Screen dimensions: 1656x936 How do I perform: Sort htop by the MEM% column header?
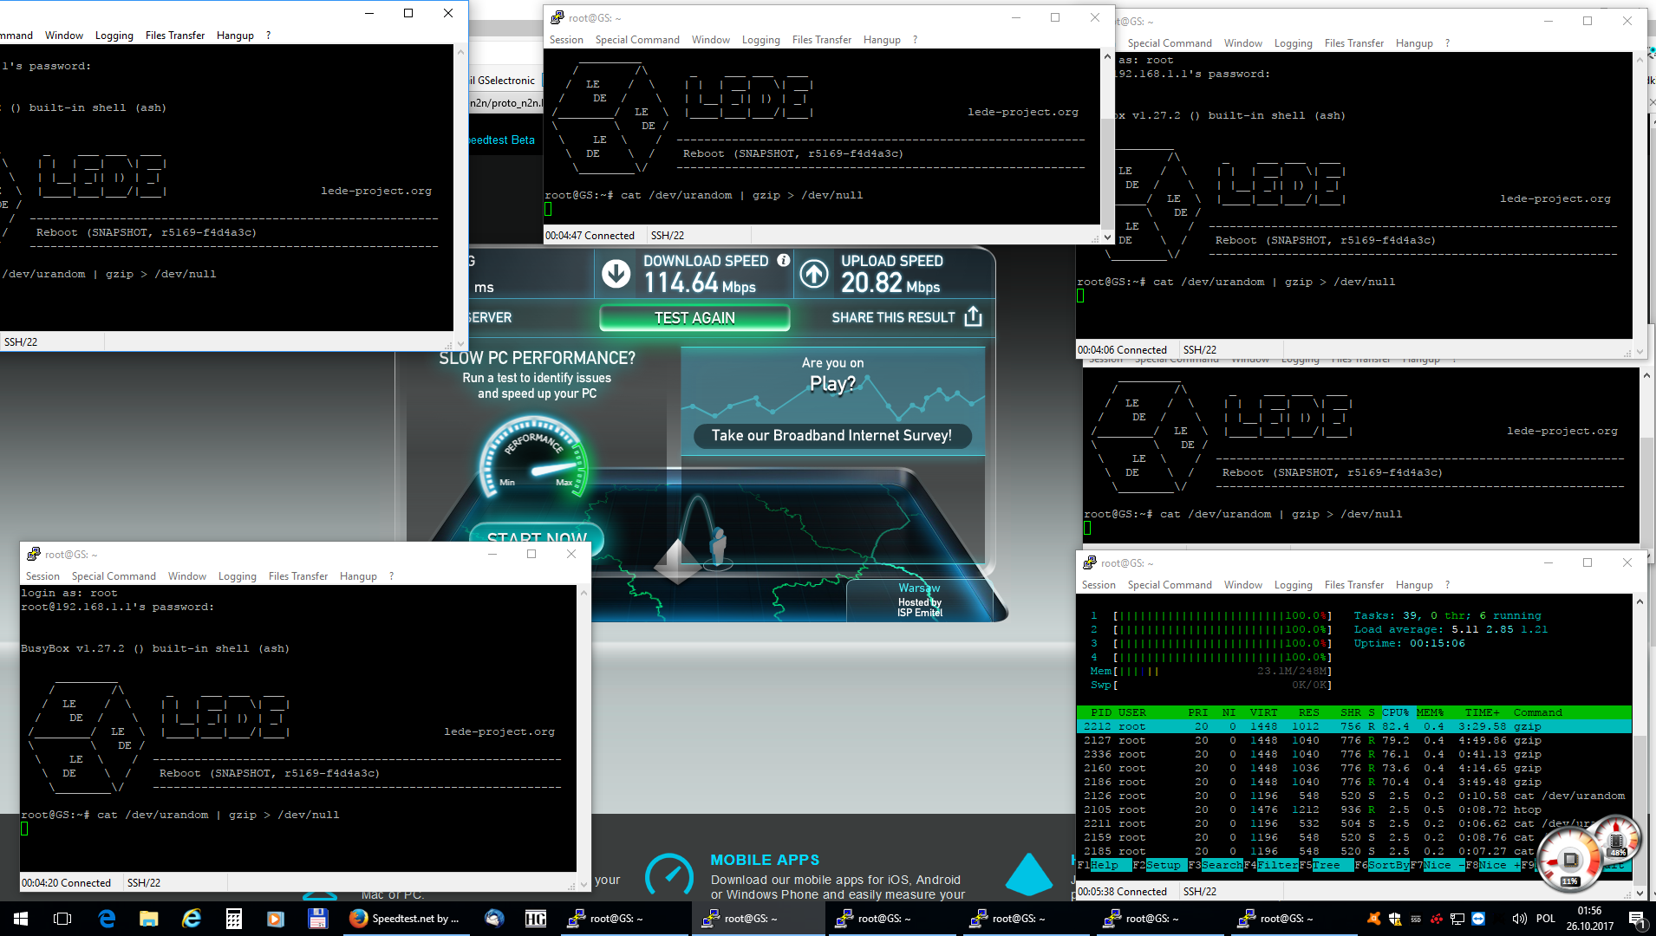1430,712
